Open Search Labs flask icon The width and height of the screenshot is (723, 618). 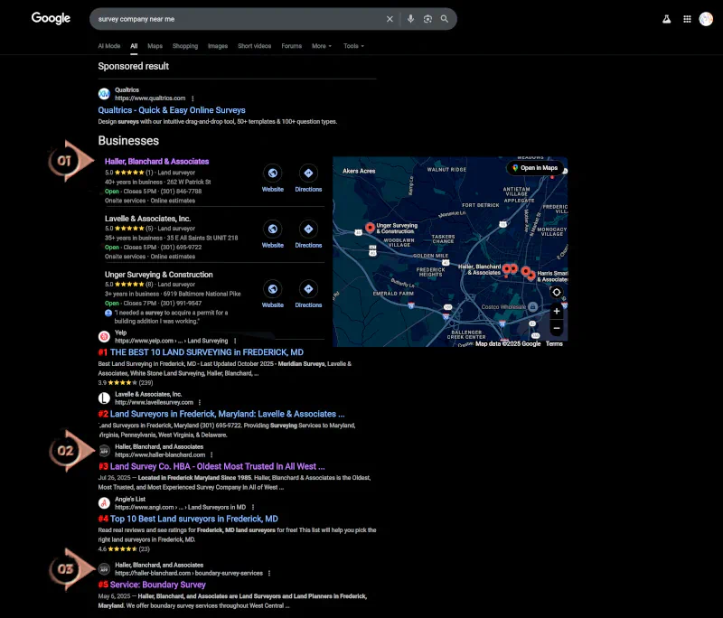tap(667, 19)
